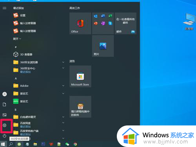Open taskbar search magnifier
This screenshot has width=196, height=147.
pos(11,144)
